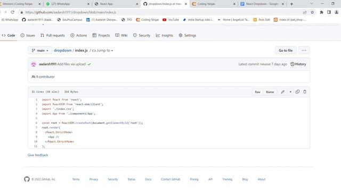341x192 pixels.
Task: Click the site lock icon in address bar
Action: 21,12
